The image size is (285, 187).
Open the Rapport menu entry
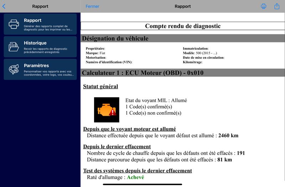coord(40,24)
